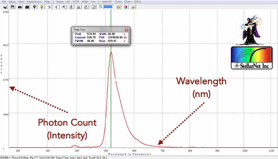Image resolution: width=278 pixels, height=159 pixels.
Task: Adjust the blue integration time slider
Action: coord(107,7)
